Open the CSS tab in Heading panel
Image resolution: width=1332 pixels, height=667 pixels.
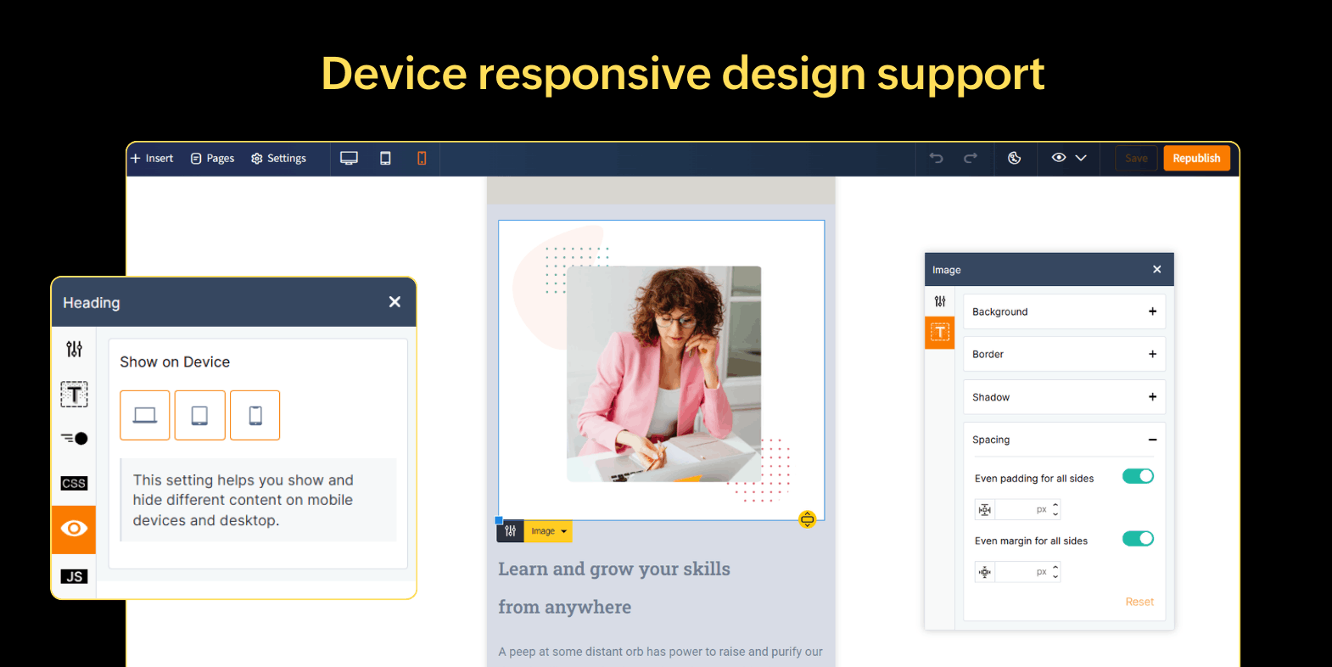pos(74,483)
